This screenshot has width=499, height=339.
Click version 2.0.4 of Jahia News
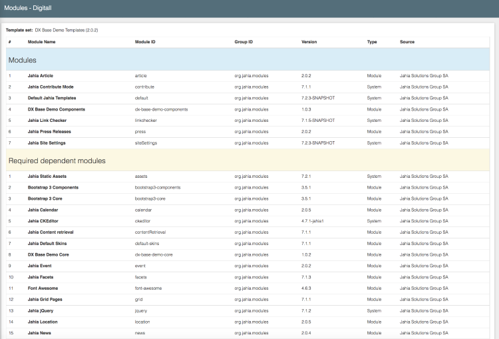click(306, 333)
